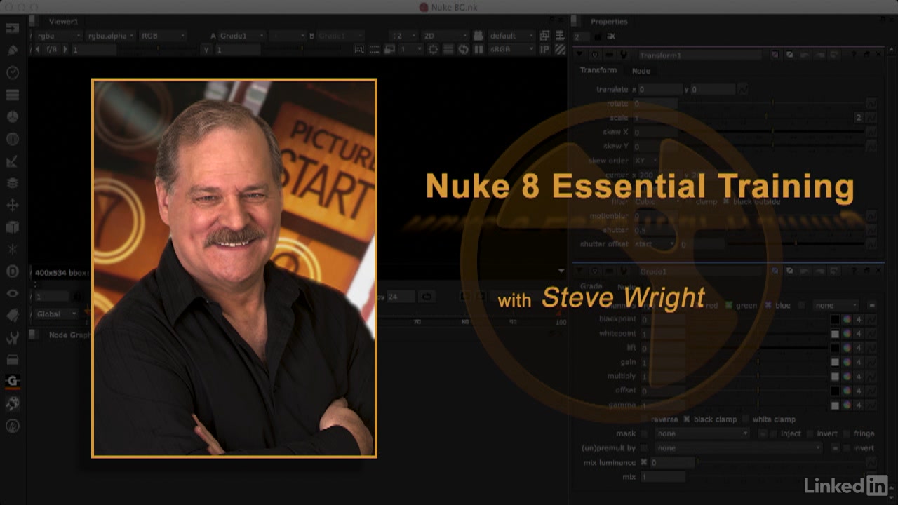Toggle the blue channel checkbox
898x505 pixels.
[768, 306]
